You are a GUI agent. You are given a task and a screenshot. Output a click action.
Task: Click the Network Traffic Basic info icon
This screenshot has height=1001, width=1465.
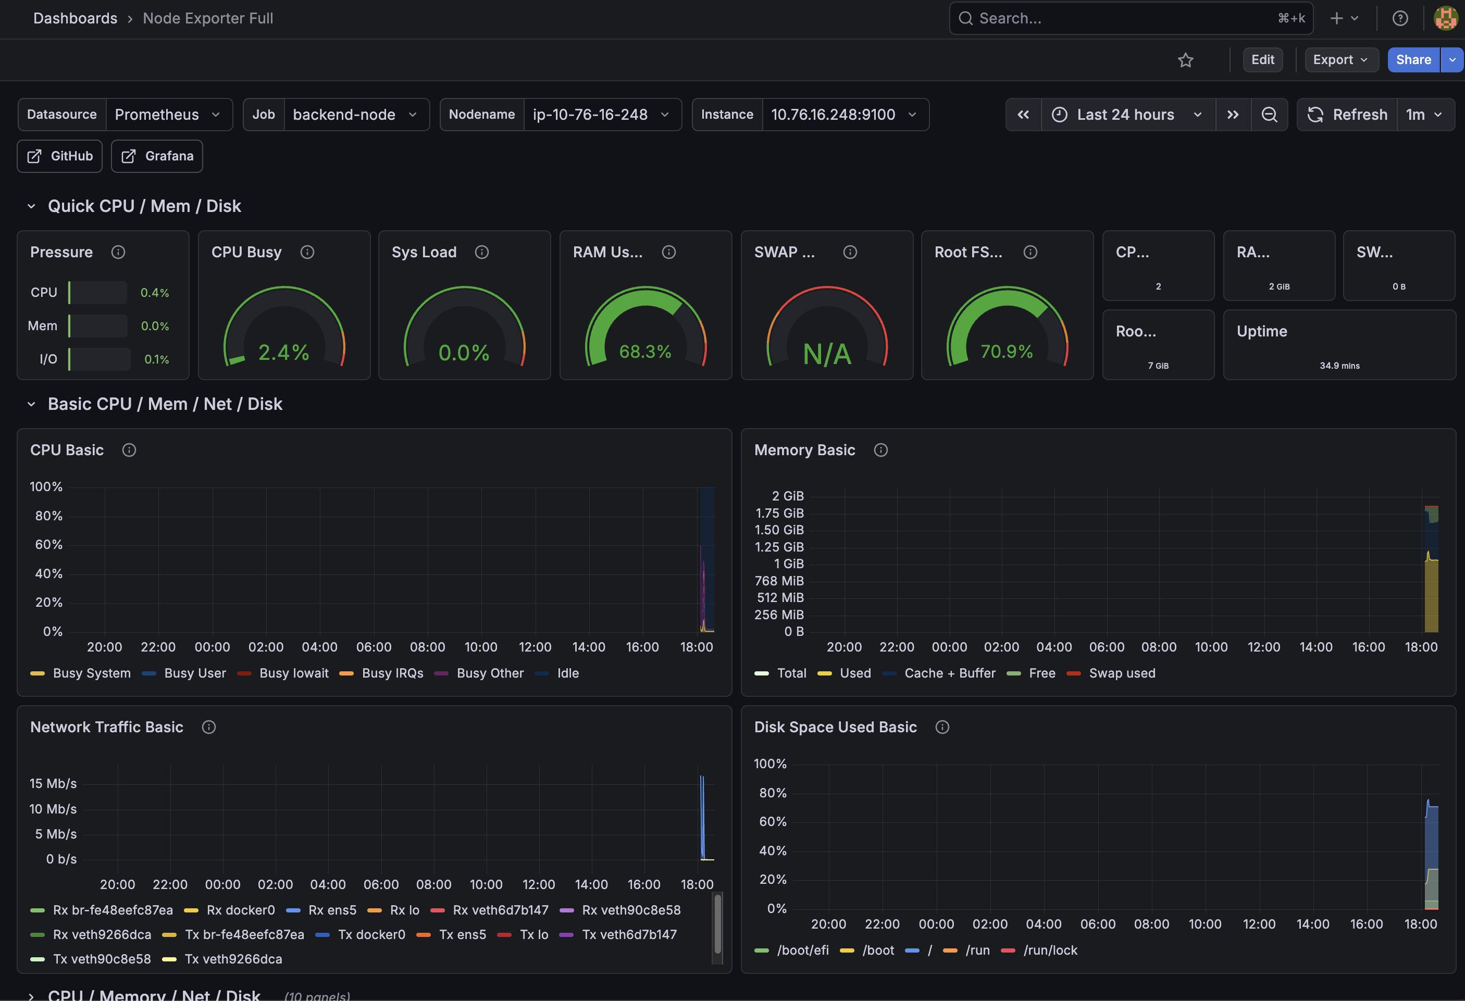pyautogui.click(x=209, y=728)
